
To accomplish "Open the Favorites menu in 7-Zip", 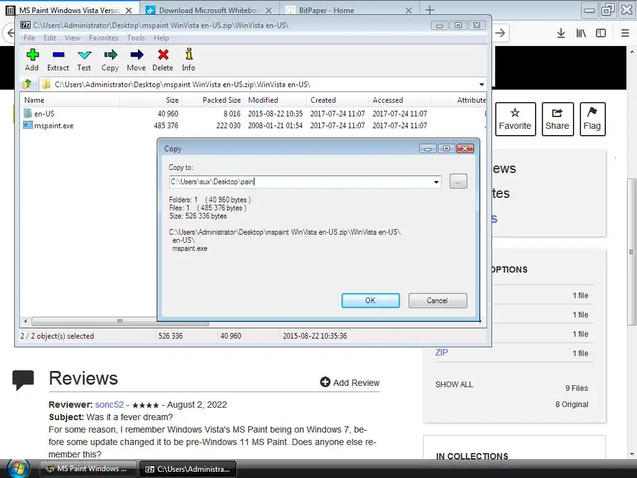I will click(x=104, y=38).
